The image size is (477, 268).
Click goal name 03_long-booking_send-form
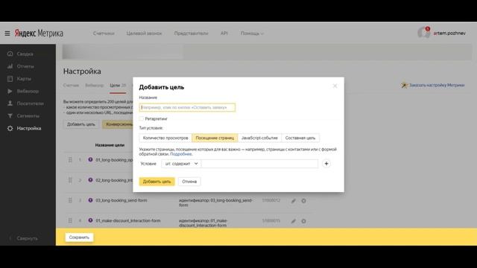click(121, 200)
